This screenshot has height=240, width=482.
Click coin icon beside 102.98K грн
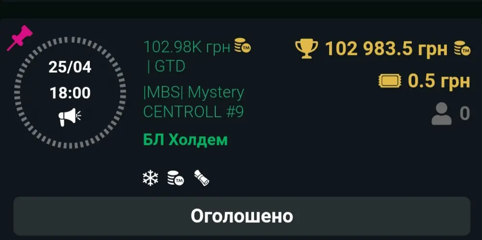click(x=243, y=46)
